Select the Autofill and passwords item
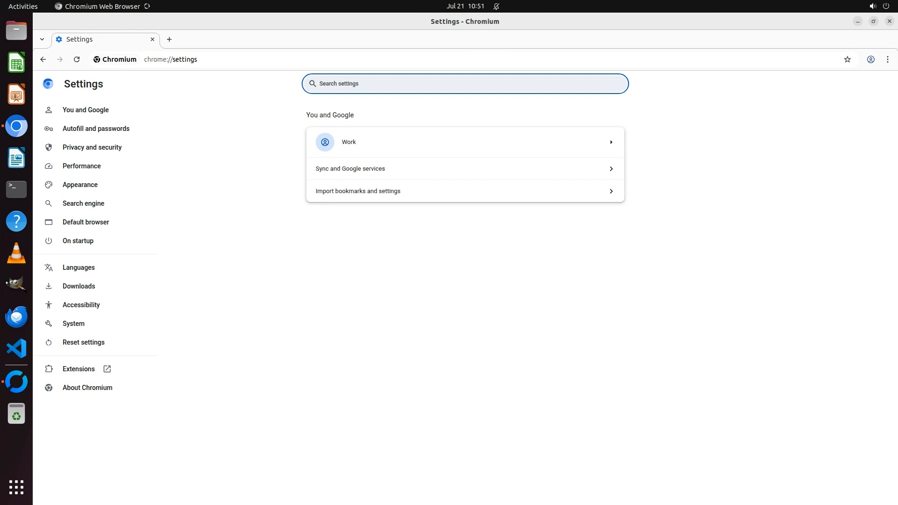Viewport: 898px width, 505px height. point(96,129)
